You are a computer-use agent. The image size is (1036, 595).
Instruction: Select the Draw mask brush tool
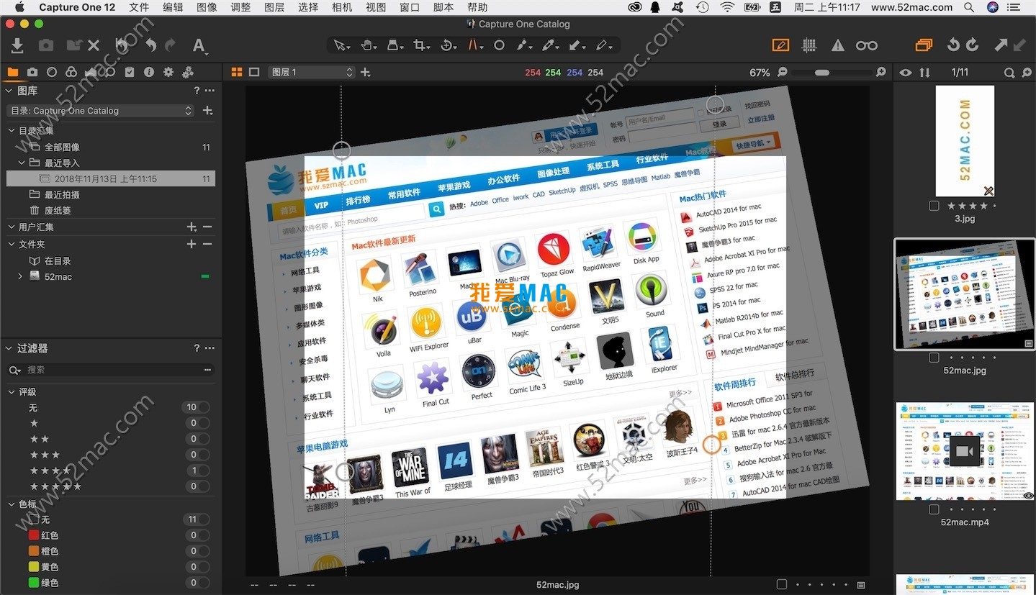pos(524,45)
